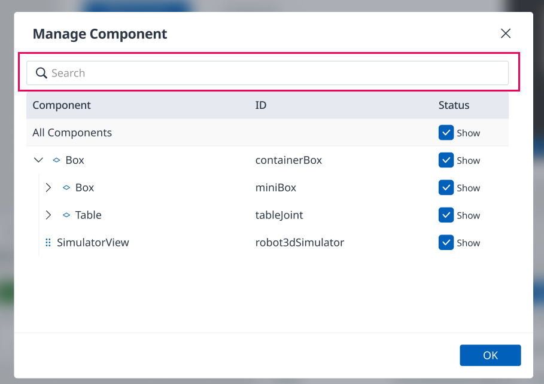Image resolution: width=544 pixels, height=384 pixels.
Task: Click the magnifier search icon
Action: (41, 73)
